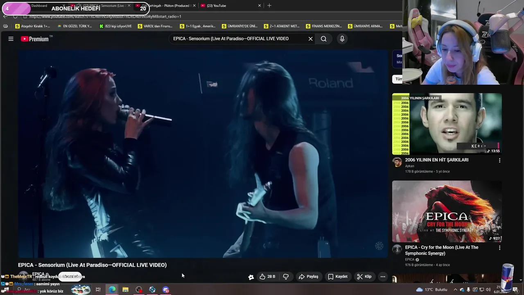Open the '2006 YILININ EN HİT ŞARKILARI' title link
This screenshot has width=524, height=295.
click(436, 160)
